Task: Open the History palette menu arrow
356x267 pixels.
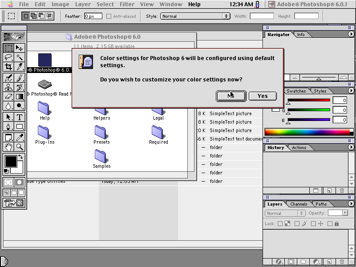Action: click(x=351, y=147)
